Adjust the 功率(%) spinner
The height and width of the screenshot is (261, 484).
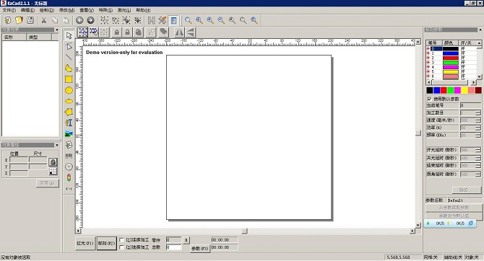tap(478, 128)
